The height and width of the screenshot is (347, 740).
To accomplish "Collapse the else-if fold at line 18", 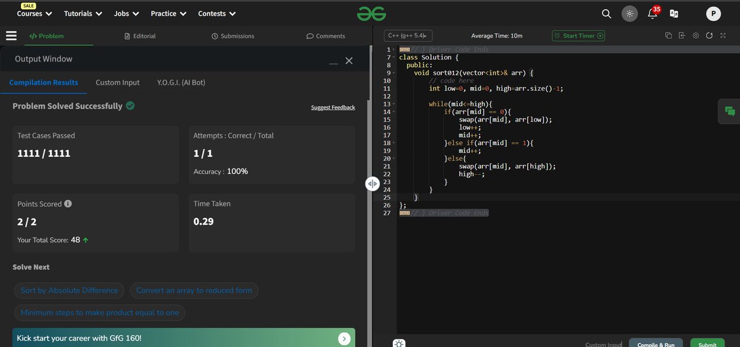I will (x=394, y=143).
